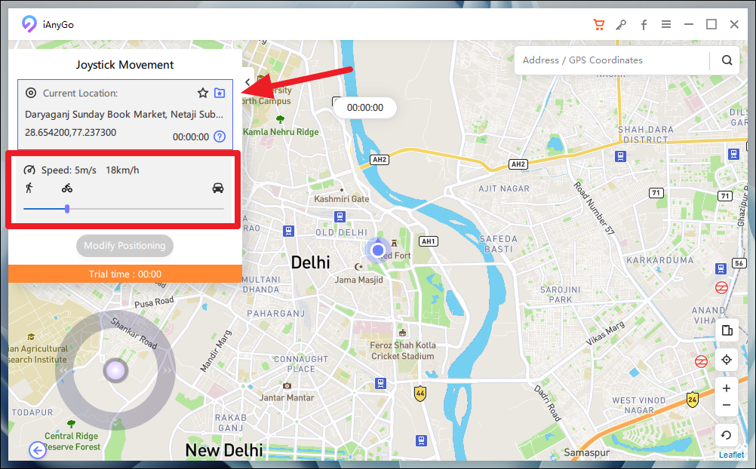Click the iAnyGo logo icon
The image size is (756, 469).
point(29,24)
